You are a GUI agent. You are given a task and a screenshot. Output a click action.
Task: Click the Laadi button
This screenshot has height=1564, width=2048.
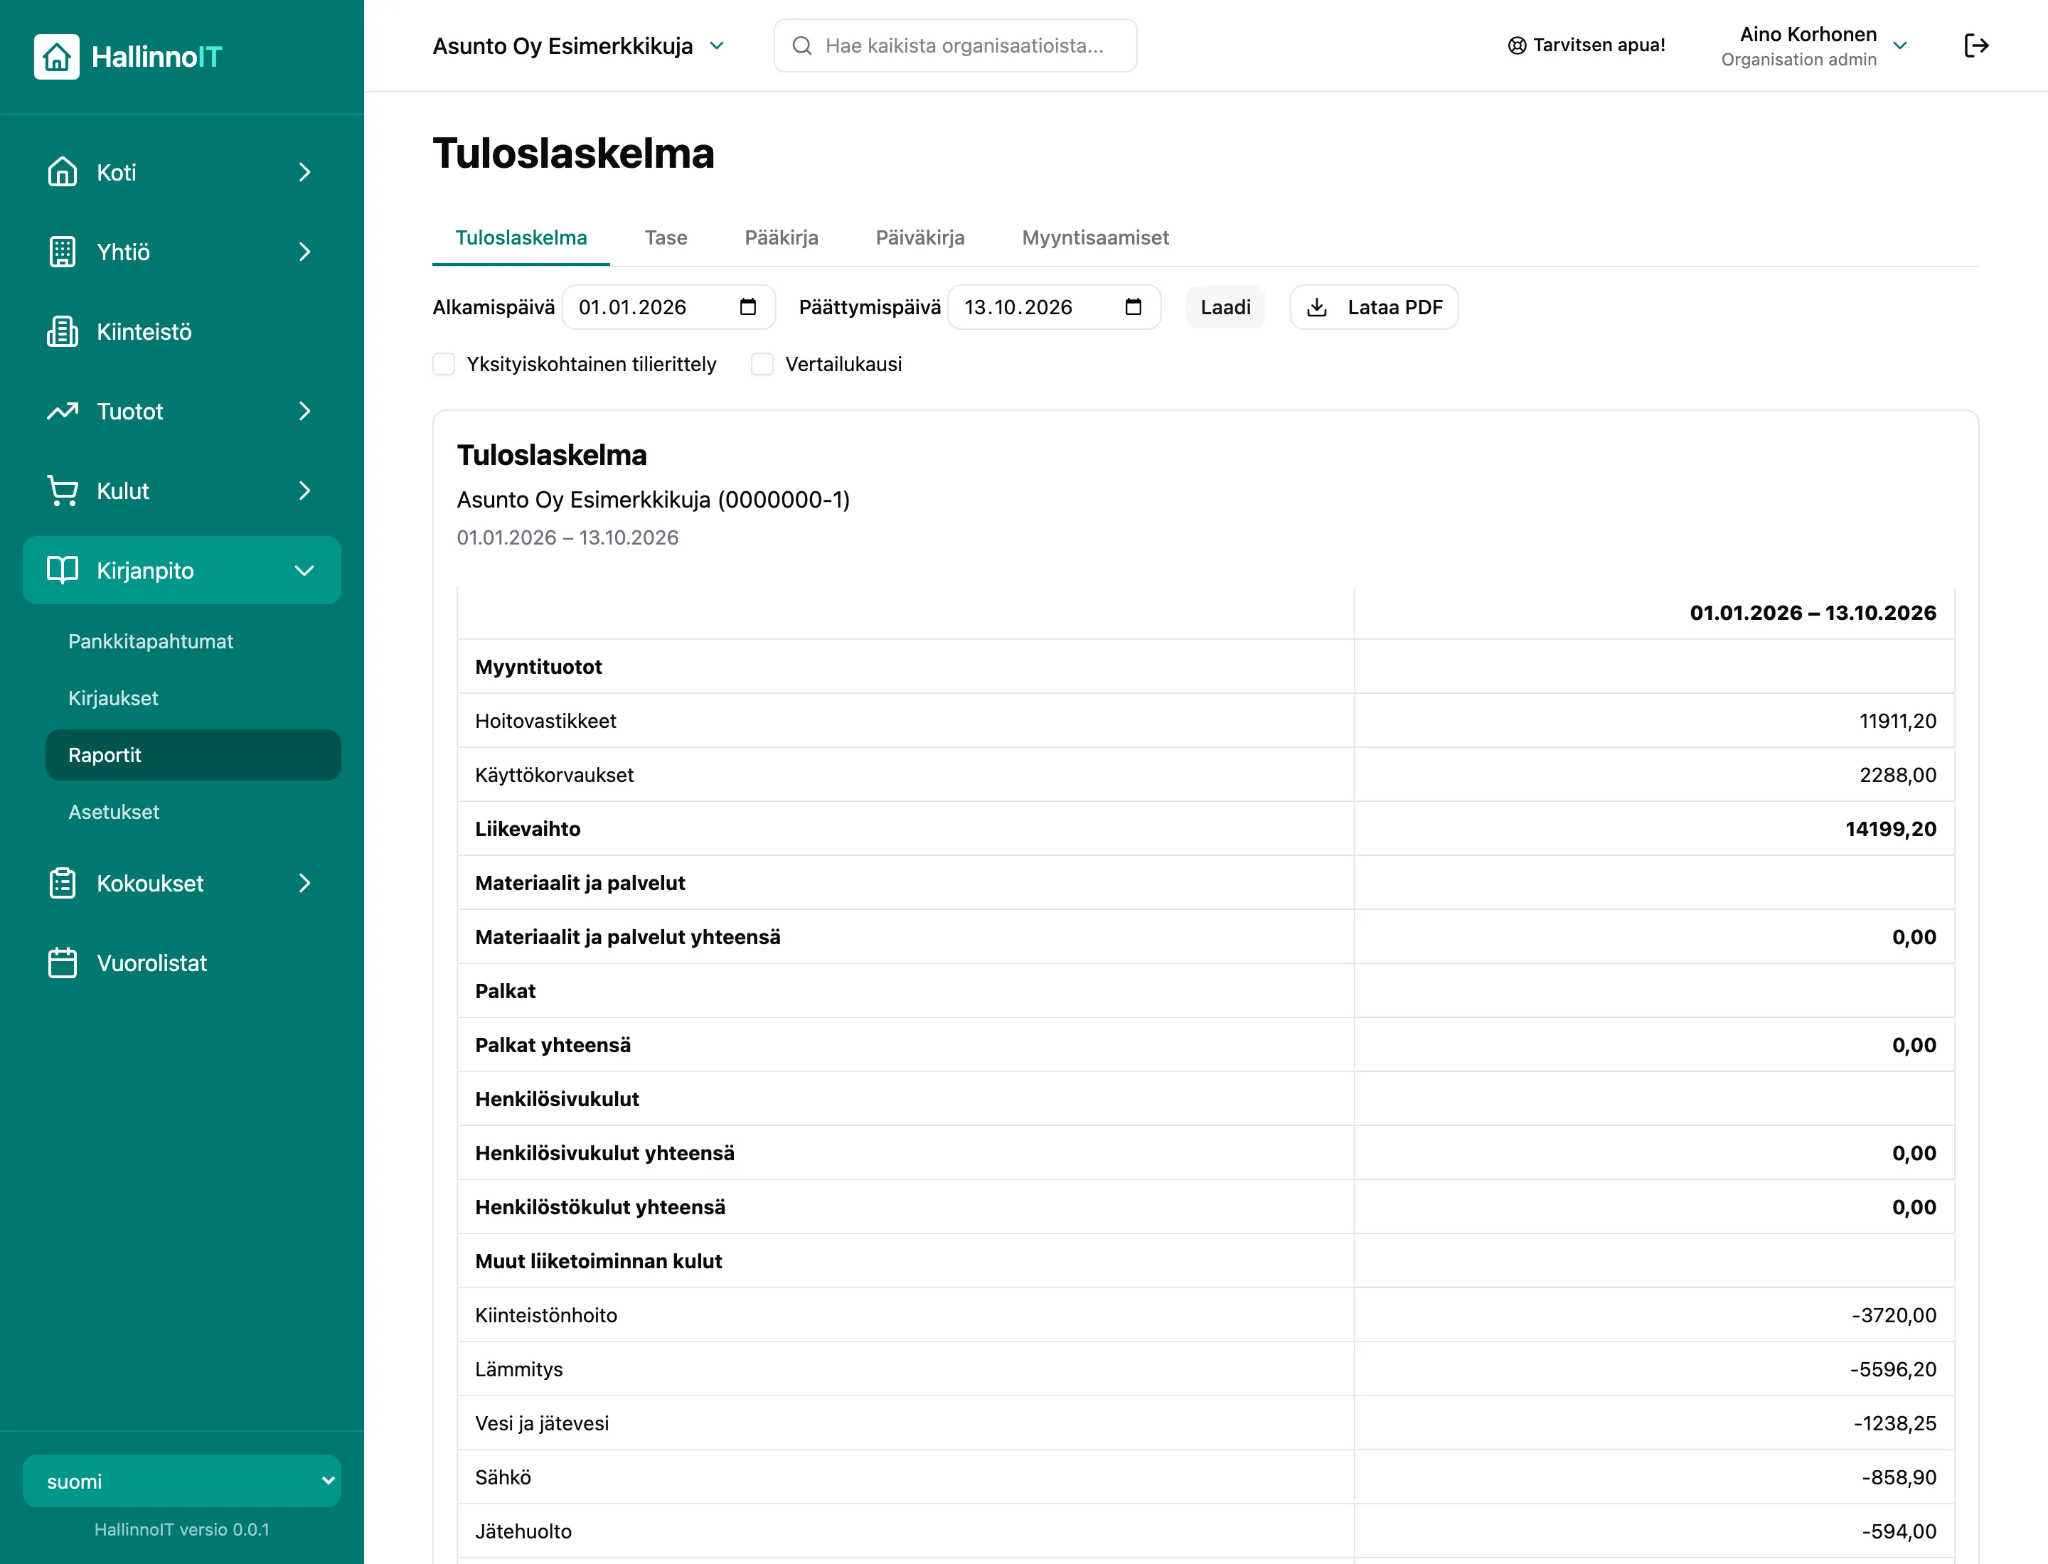point(1226,307)
